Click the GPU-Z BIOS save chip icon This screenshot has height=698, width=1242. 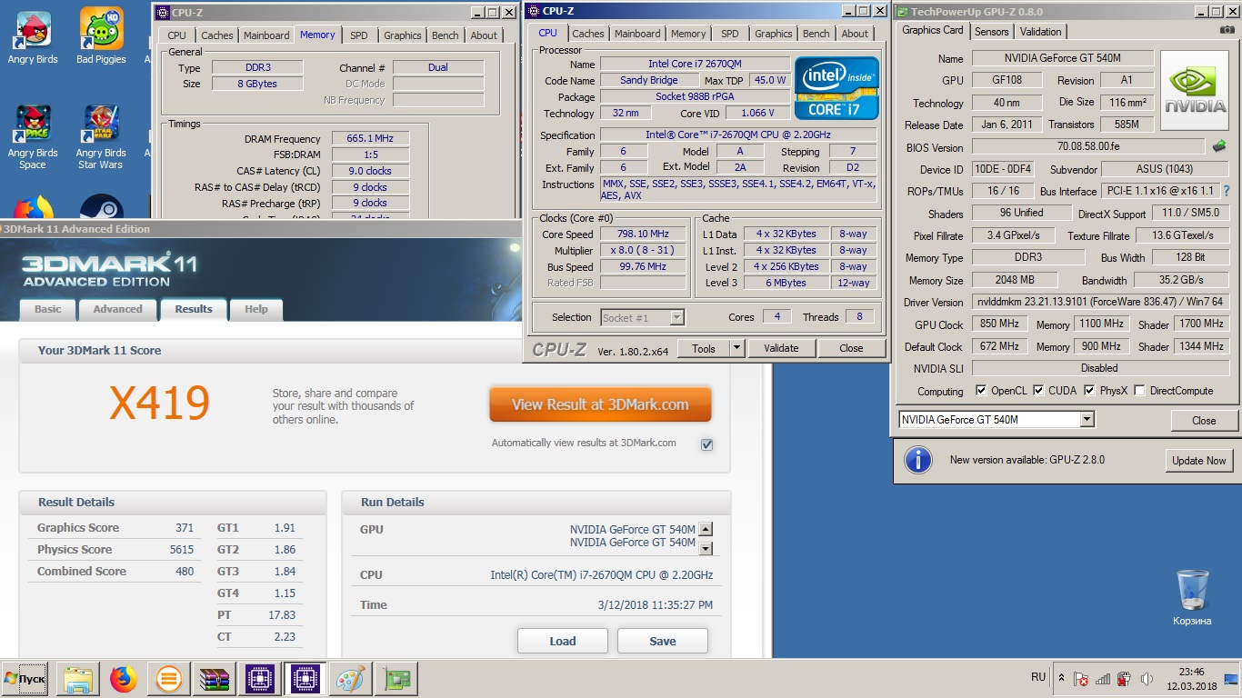pos(1219,146)
